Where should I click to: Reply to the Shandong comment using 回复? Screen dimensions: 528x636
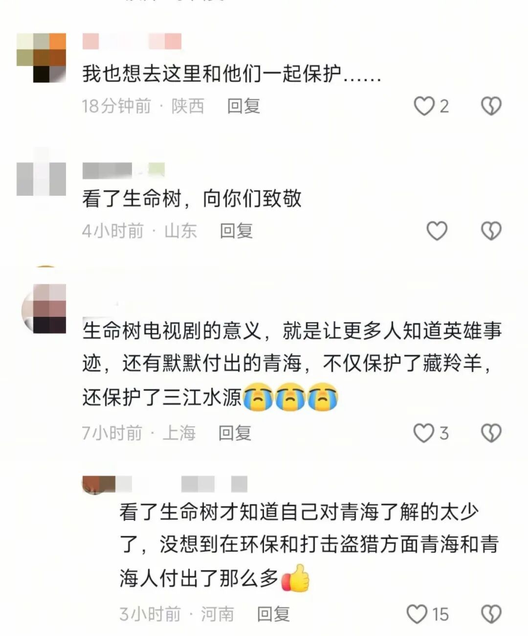click(x=236, y=231)
